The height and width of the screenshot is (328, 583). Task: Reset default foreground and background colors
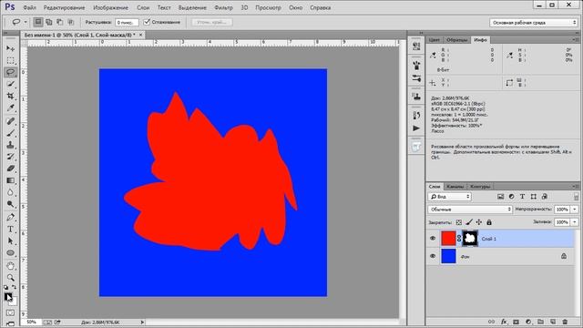pyautogui.click(x=6, y=287)
